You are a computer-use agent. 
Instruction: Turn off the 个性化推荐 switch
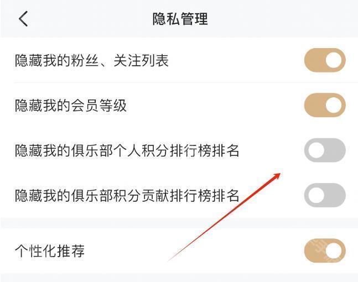tap(325, 250)
